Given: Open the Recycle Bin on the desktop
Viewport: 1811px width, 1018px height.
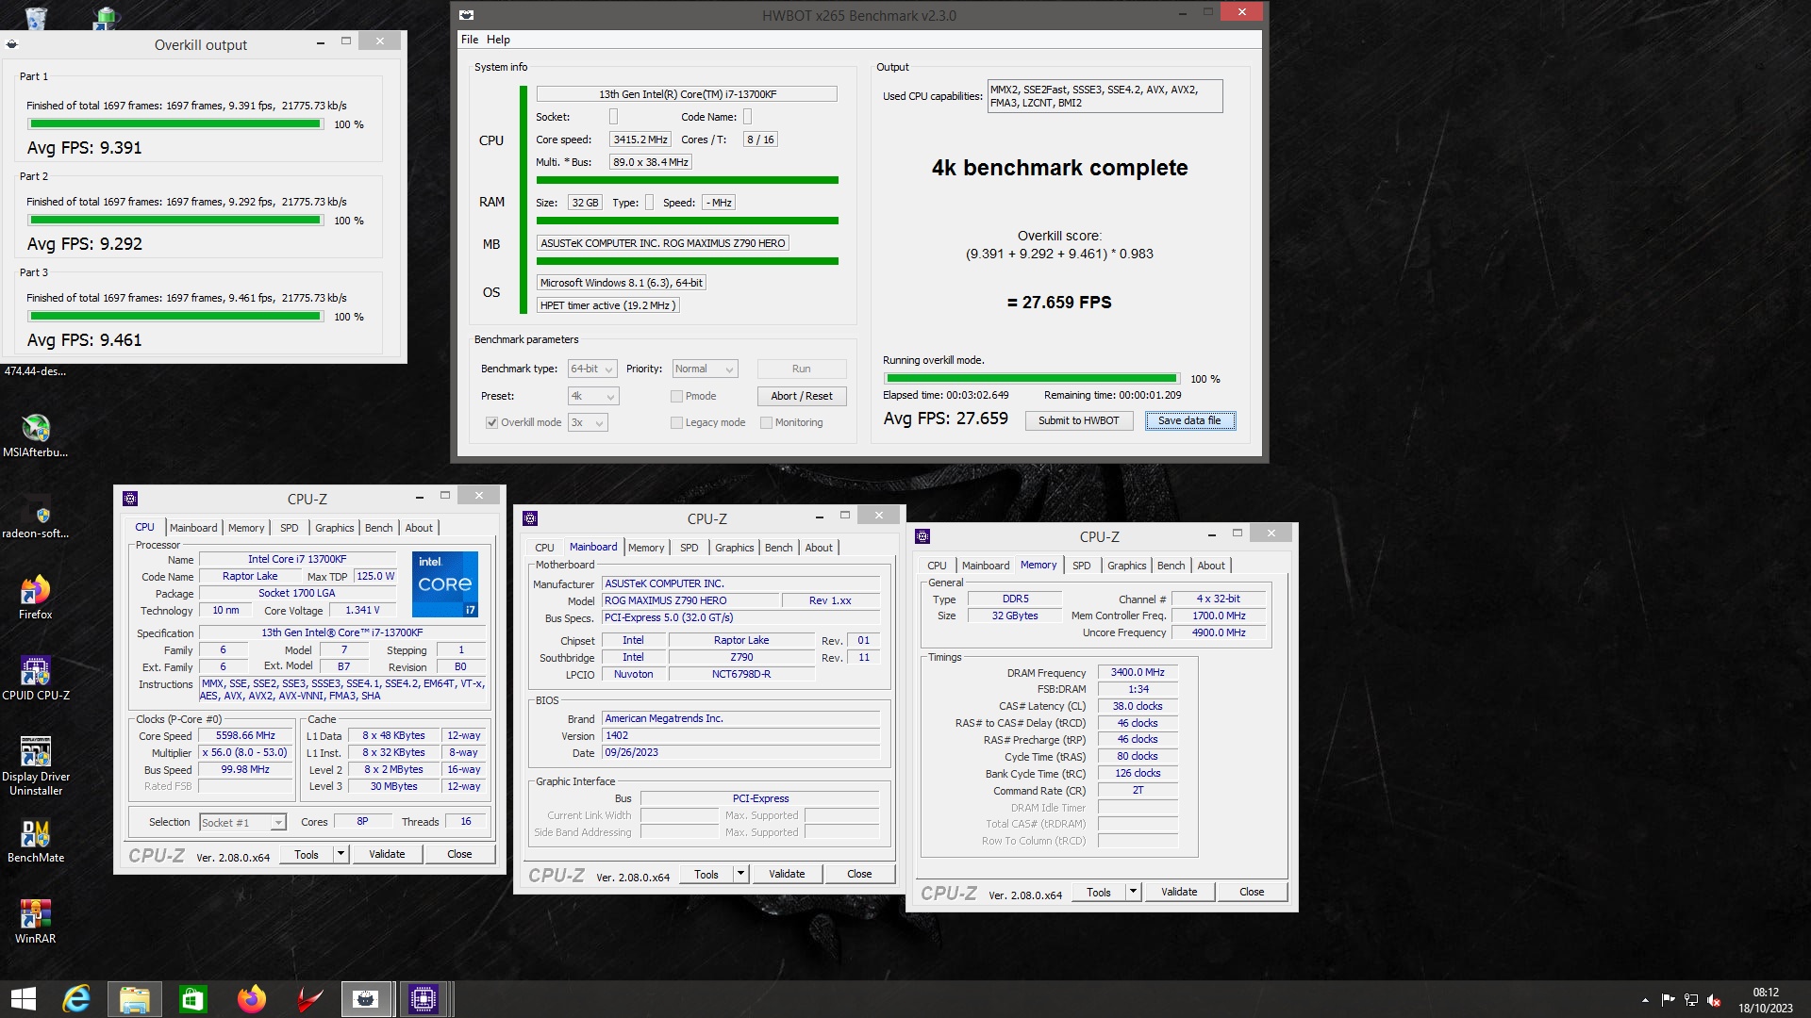Looking at the screenshot, I should click(36, 17).
